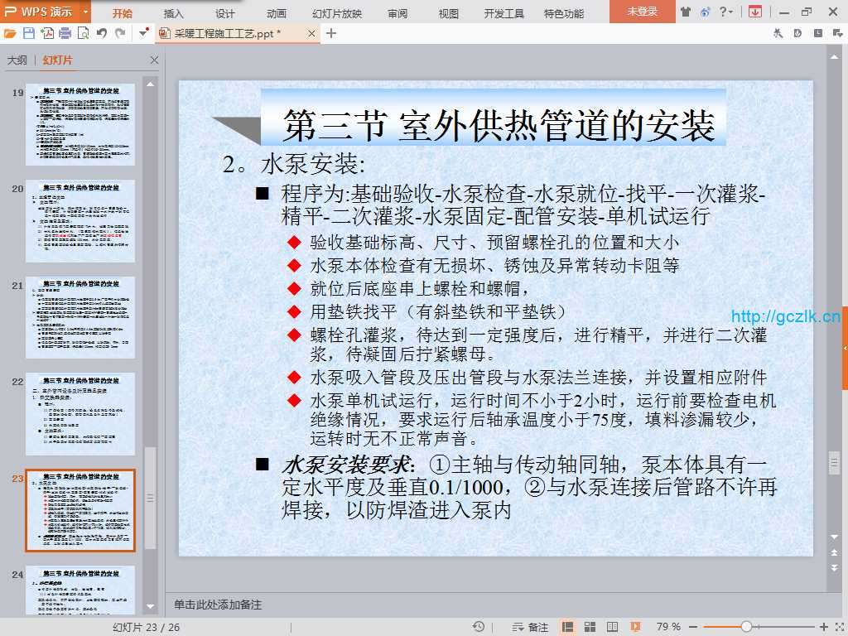Image resolution: width=848 pixels, height=636 pixels.
Task: Click the Open folder icon
Action: tap(10, 33)
